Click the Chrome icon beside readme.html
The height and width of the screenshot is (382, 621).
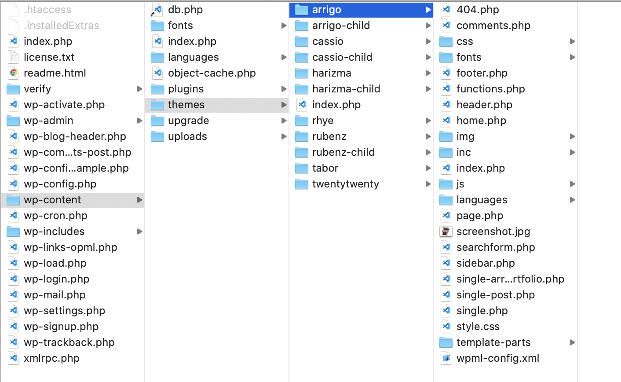14,73
